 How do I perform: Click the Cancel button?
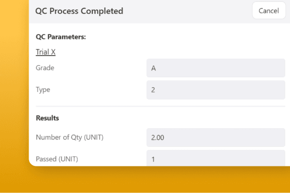269,10
